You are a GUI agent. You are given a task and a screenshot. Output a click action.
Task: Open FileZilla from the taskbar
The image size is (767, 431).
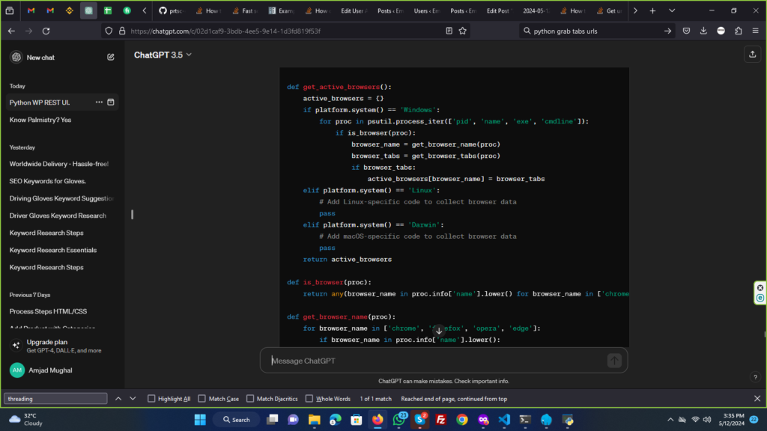[x=441, y=420]
